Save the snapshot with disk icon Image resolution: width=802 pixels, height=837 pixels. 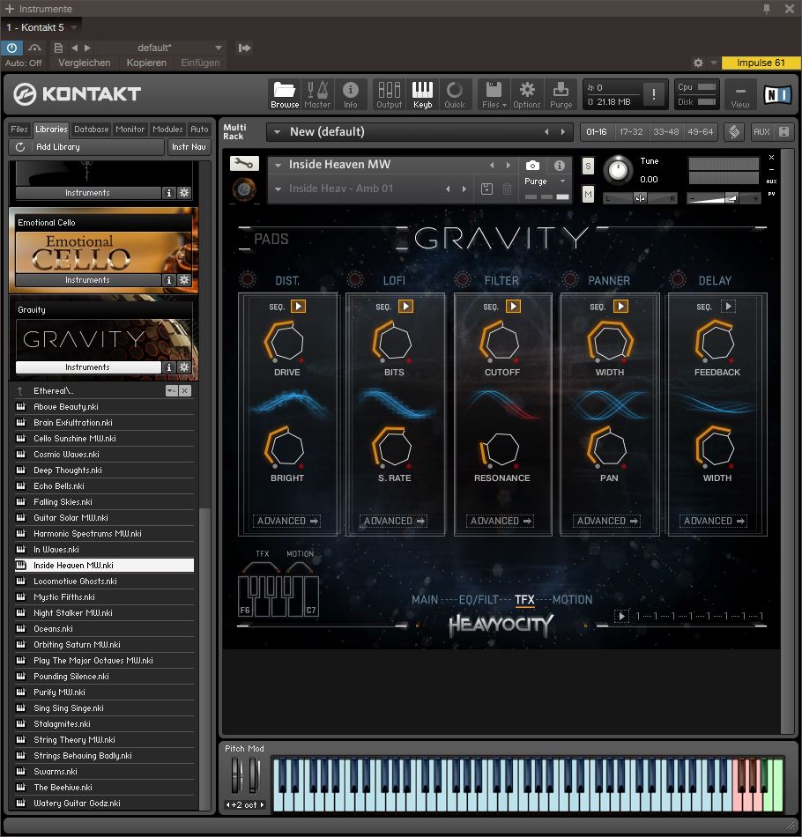(486, 189)
